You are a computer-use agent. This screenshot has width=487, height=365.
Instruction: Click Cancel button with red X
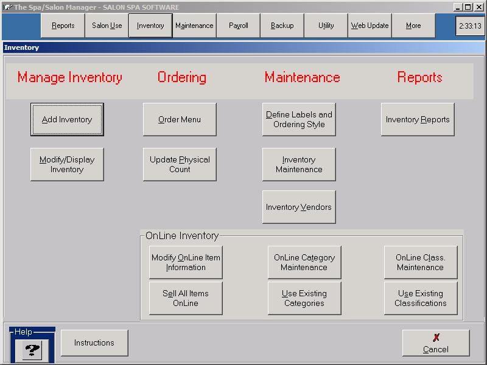435,343
